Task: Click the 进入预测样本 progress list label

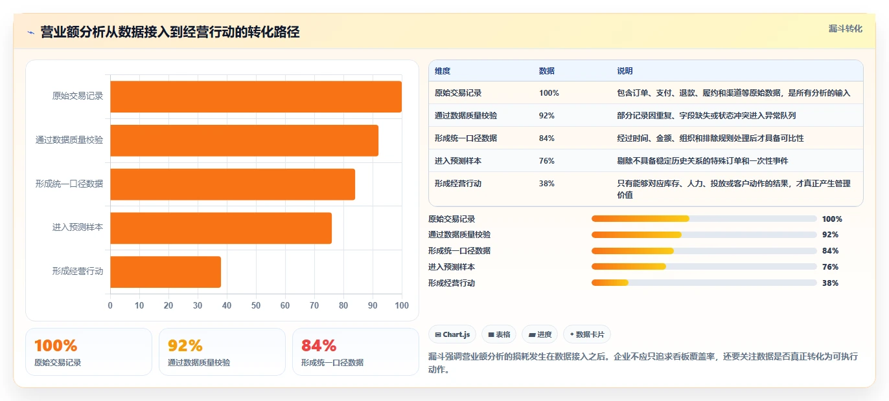Action: [452, 267]
